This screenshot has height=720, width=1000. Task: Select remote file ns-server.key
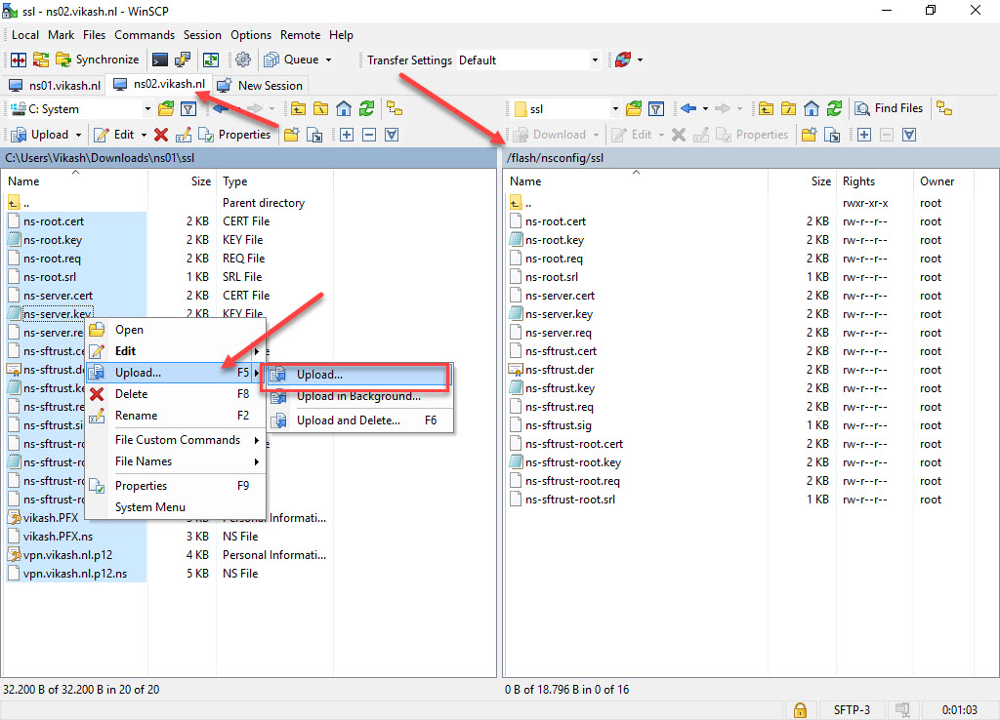coord(559,314)
